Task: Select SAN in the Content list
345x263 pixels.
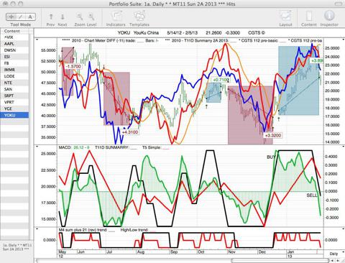Action: 15,89
